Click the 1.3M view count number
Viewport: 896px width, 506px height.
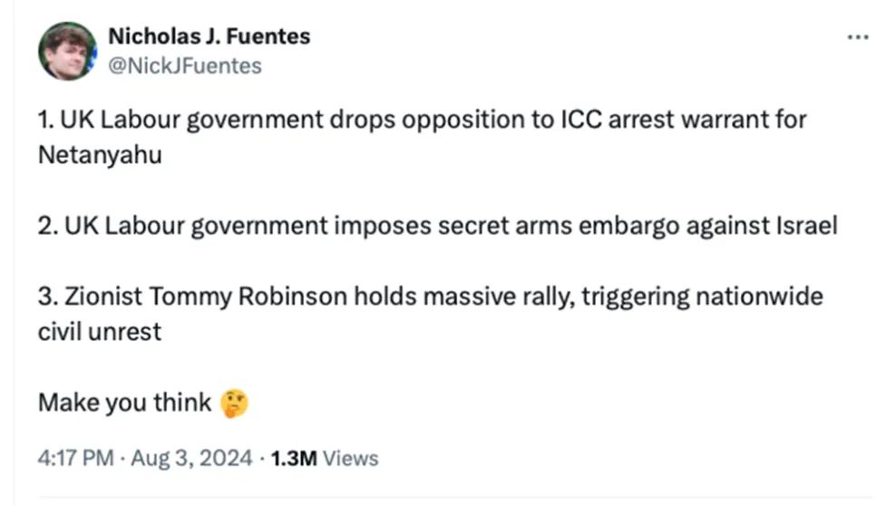coord(294,459)
